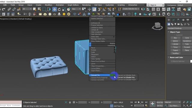This screenshot has width=192, height=108.
Task: Collapse the Object Type rollout
Action: click(175, 32)
